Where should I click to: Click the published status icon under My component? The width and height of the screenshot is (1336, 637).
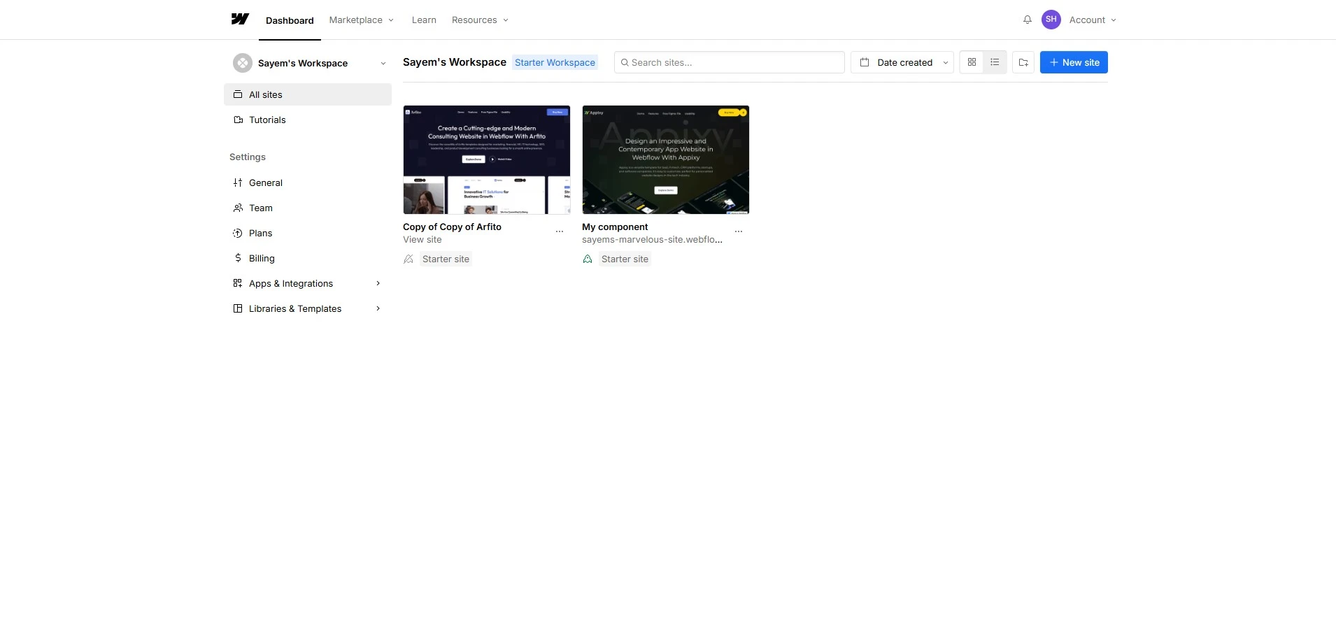tap(588, 259)
